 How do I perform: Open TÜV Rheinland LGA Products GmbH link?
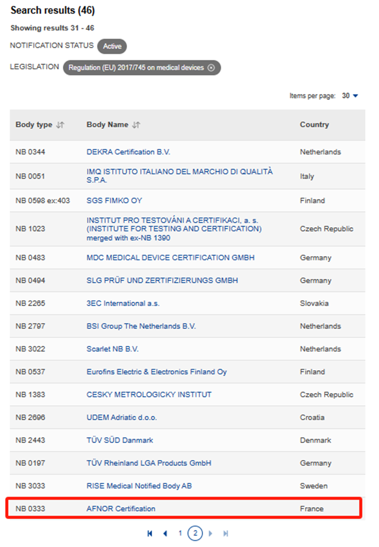click(x=149, y=463)
